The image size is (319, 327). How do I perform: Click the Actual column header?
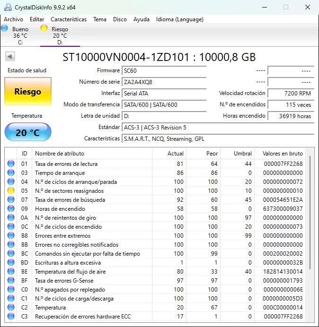pyautogui.click(x=169, y=154)
